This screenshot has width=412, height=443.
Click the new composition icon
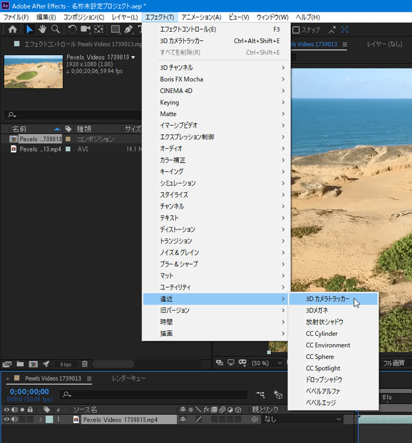point(33,364)
